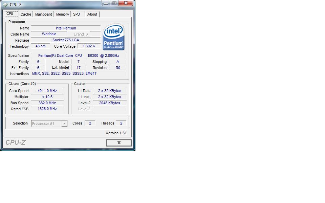
Task: Click the Technology value '45 nm'
Action: pos(40,46)
